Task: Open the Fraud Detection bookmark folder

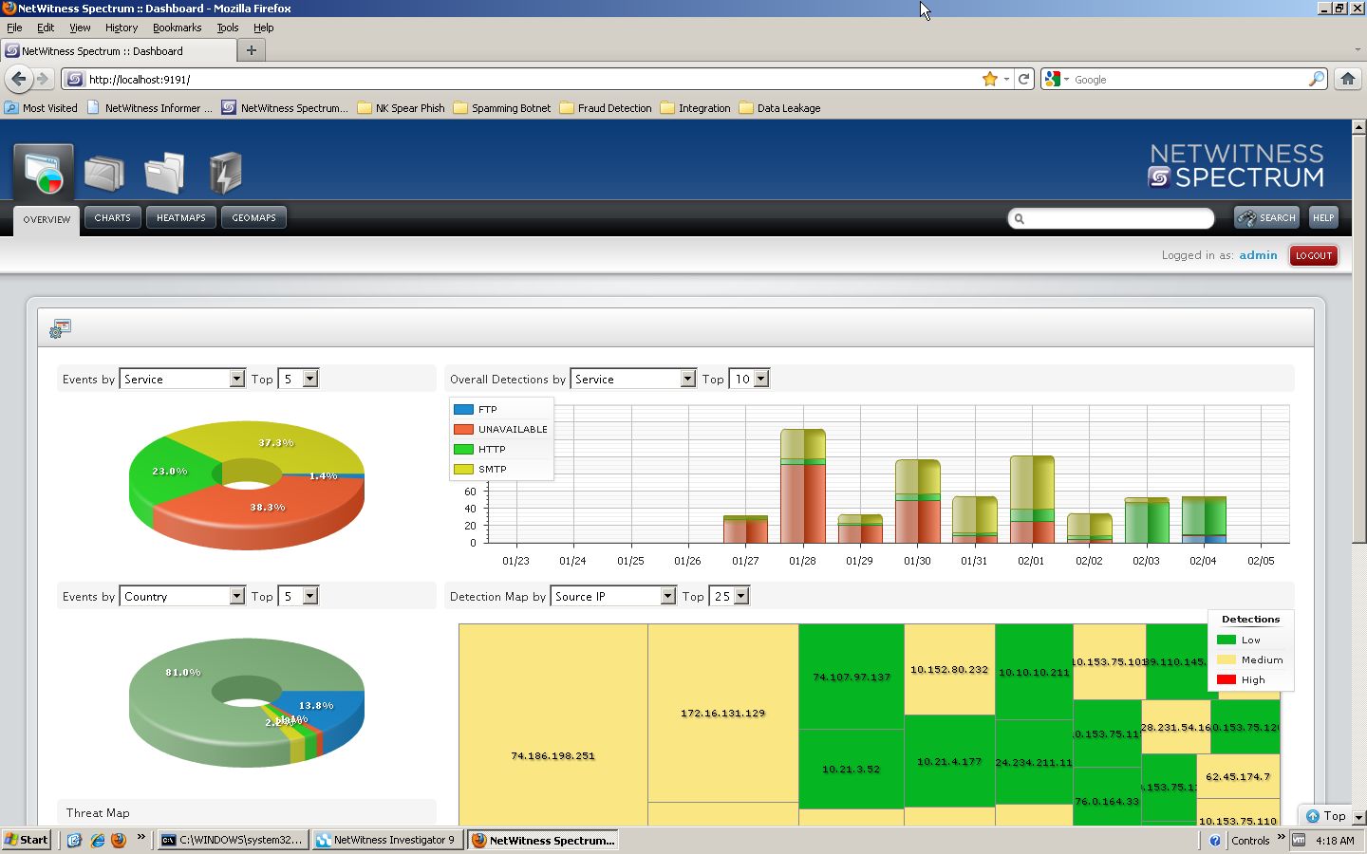Action: (x=606, y=108)
